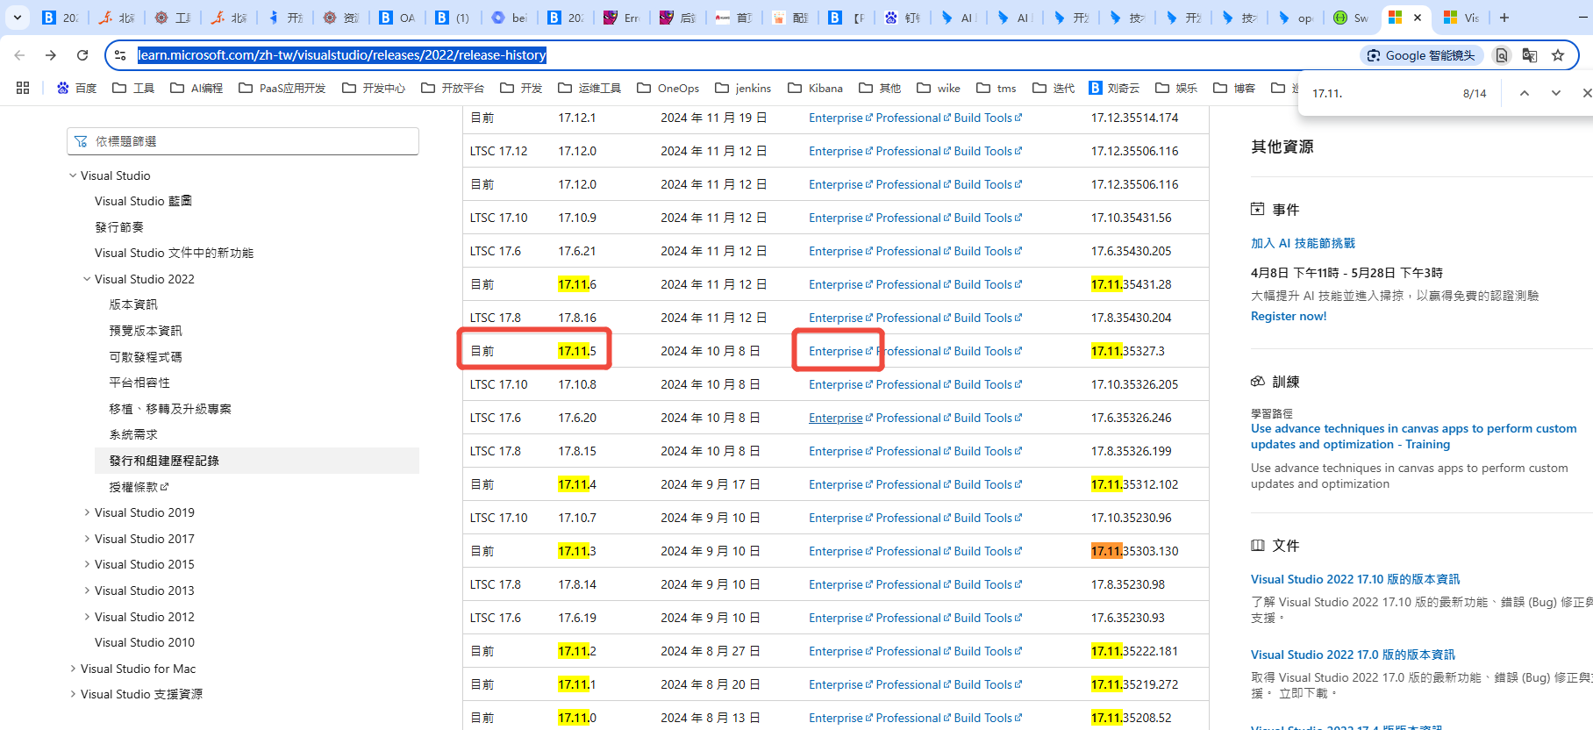The width and height of the screenshot is (1593, 730).
Task: Open the wike bookmark folder
Action: point(938,88)
